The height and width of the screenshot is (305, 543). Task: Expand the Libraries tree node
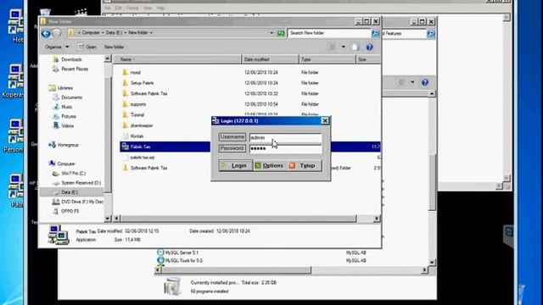[64, 88]
